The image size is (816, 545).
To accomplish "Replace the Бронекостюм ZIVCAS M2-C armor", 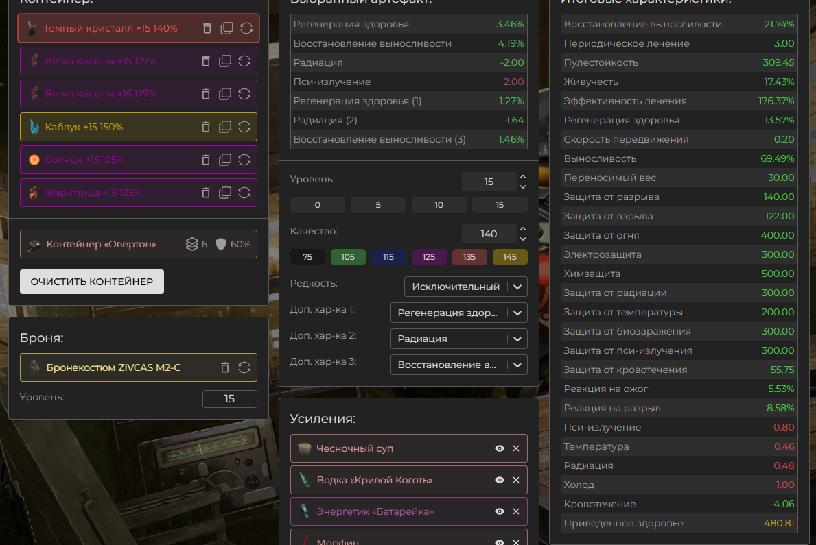I will tap(244, 367).
